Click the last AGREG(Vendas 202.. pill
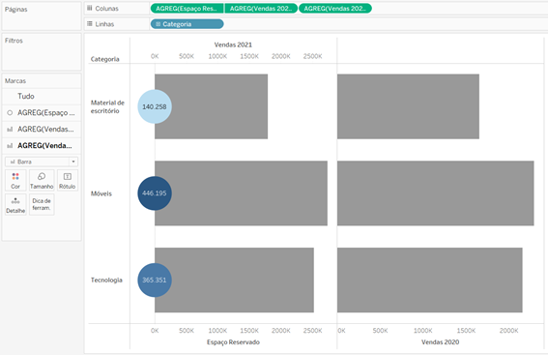 pyautogui.click(x=335, y=9)
